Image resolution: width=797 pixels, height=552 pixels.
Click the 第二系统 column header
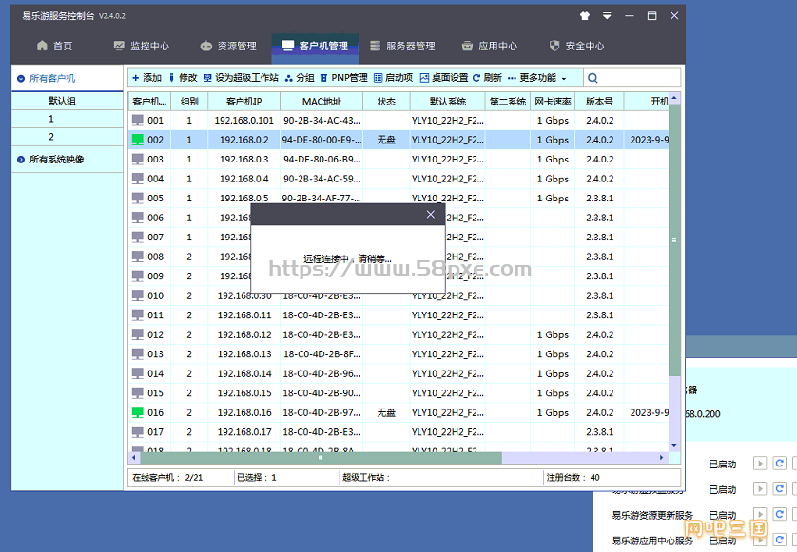508,102
